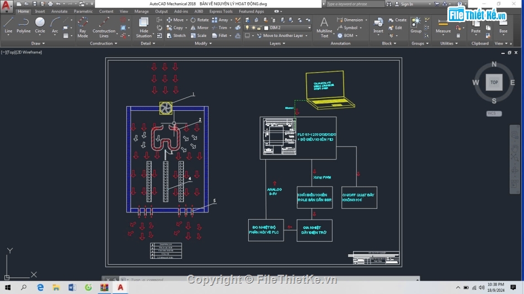Viewport: 524px width, 294px height.
Task: Click the DIM 2 layer color swatch
Action: coord(266,28)
